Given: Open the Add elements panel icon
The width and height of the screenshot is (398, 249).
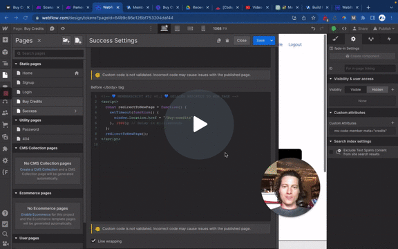Looking at the screenshot, I should [5, 40].
